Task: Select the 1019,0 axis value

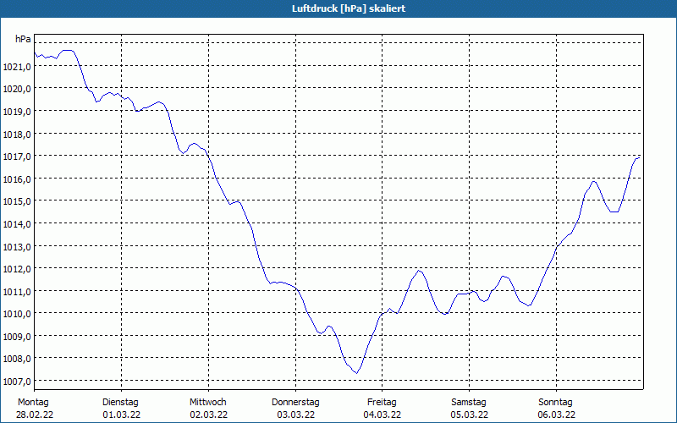Action: 17,112
